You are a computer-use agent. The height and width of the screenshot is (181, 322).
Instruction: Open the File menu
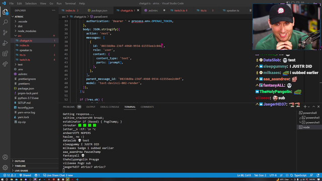pyautogui.click(x=11, y=4)
